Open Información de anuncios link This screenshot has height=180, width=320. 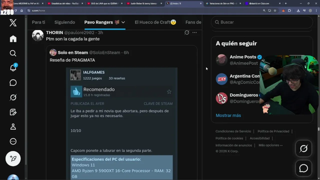point(234,145)
